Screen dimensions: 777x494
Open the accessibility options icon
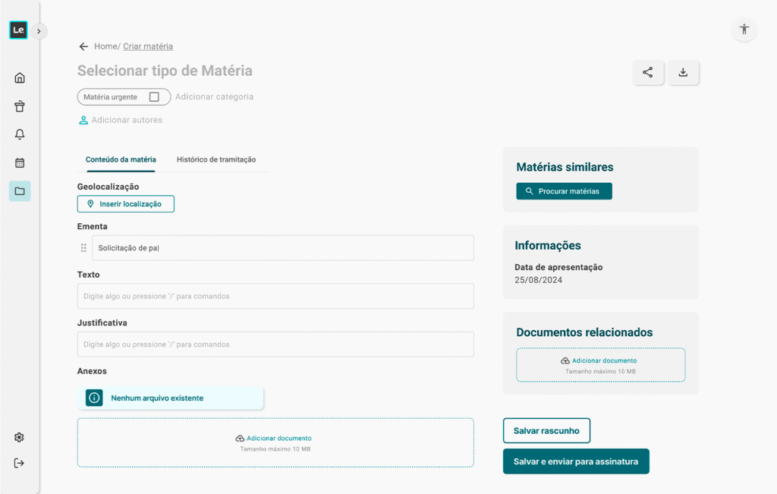744,30
